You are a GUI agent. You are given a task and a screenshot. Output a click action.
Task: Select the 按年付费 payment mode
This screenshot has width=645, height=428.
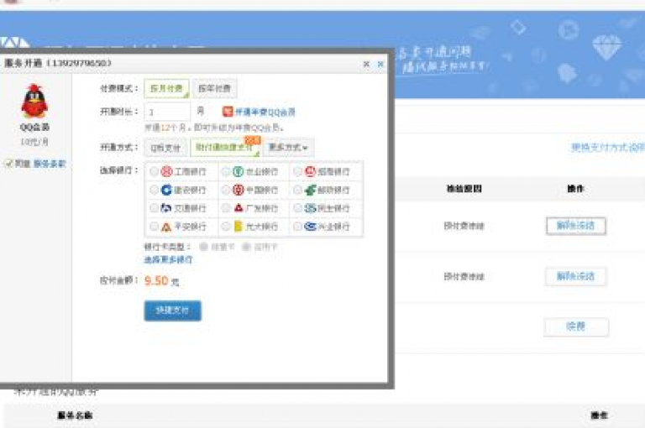click(214, 88)
